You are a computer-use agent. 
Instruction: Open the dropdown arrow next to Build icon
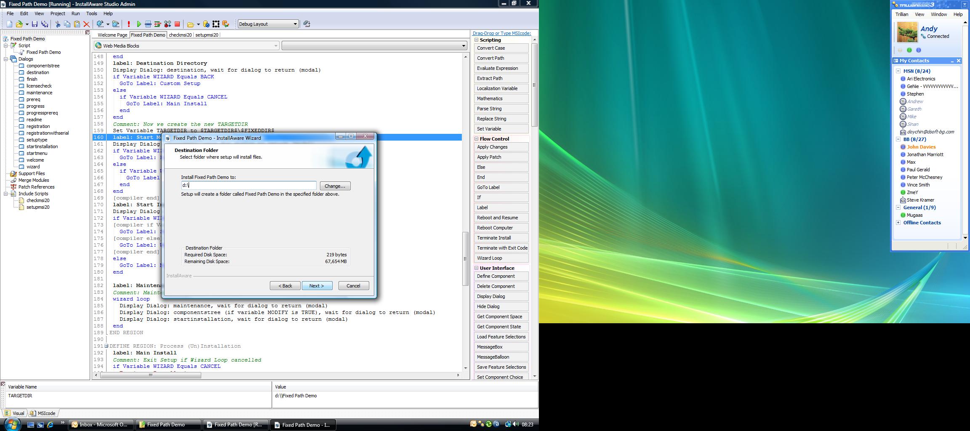(x=108, y=24)
